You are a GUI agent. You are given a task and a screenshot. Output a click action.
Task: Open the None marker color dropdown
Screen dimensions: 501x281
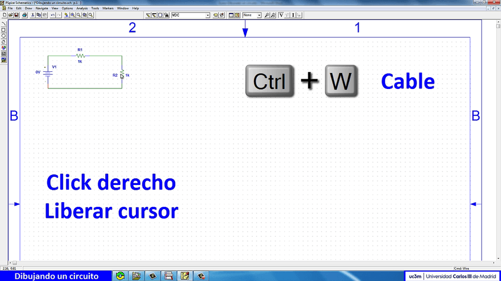[x=259, y=15]
